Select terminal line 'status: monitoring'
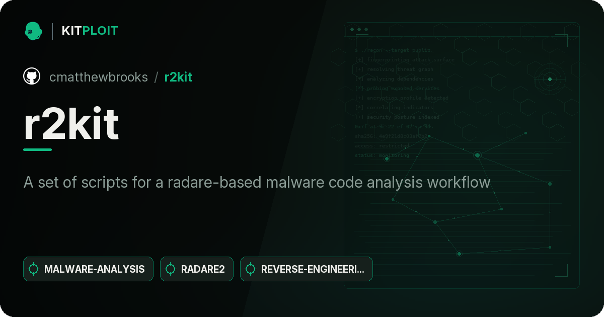Viewport: 604px width, 317px height. pos(382,155)
